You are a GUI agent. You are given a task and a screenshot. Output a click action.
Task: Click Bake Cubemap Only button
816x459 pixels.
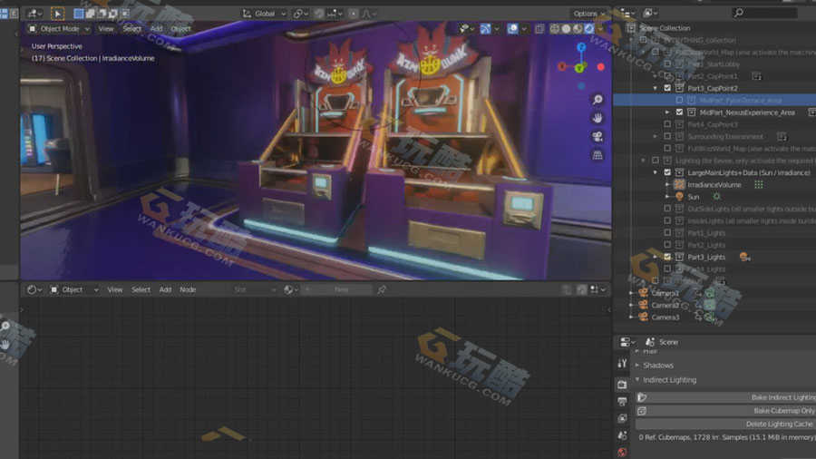pyautogui.click(x=725, y=411)
